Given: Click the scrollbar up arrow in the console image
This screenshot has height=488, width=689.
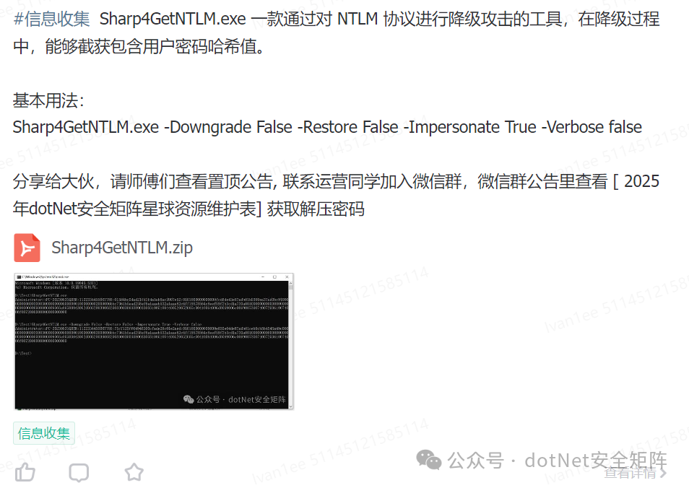Looking at the screenshot, I should point(290,283).
